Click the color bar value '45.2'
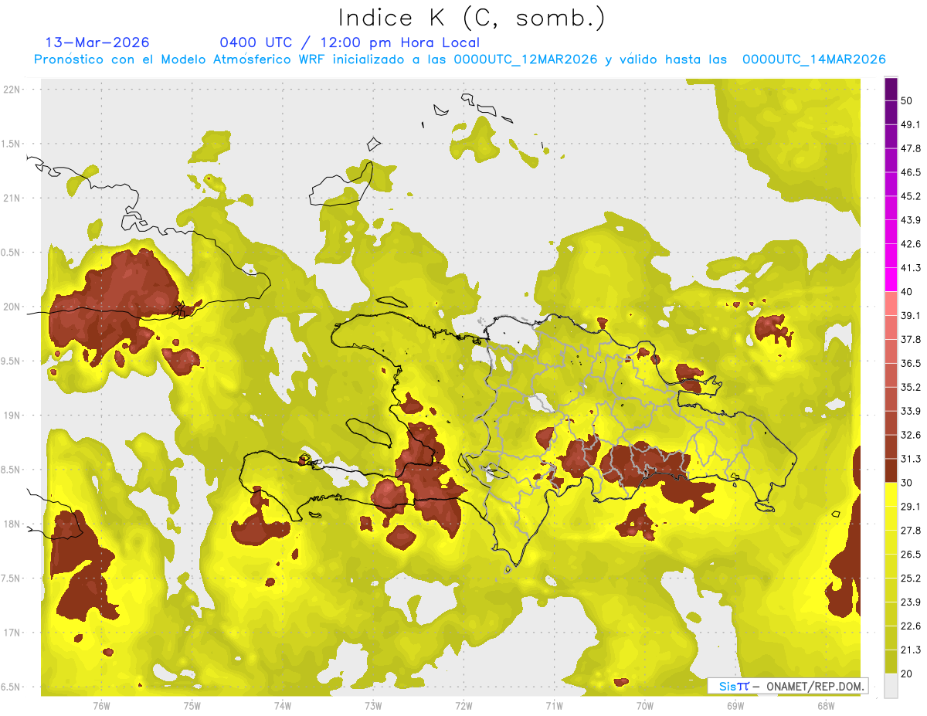 (911, 196)
